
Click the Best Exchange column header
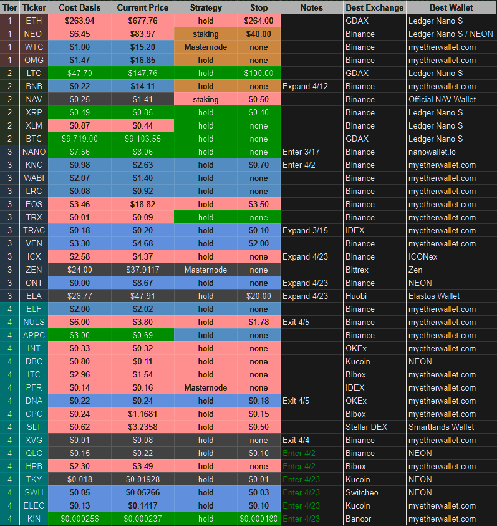click(x=375, y=7)
